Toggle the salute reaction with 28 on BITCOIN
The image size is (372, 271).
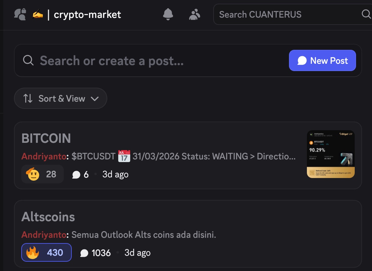coord(42,174)
